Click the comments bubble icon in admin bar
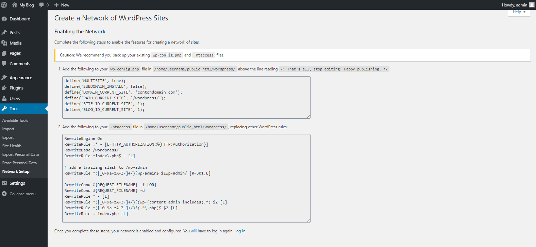Screen dimensions: 536x247 tap(41, 5)
